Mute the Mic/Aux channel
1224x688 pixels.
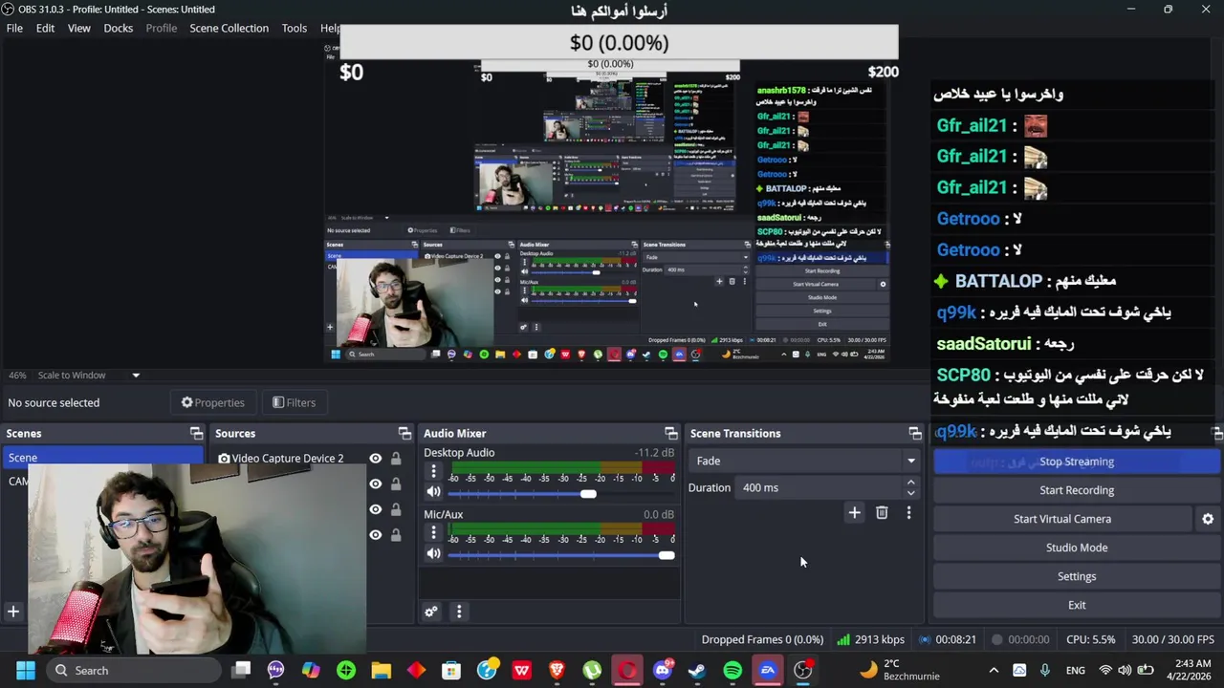click(x=433, y=554)
